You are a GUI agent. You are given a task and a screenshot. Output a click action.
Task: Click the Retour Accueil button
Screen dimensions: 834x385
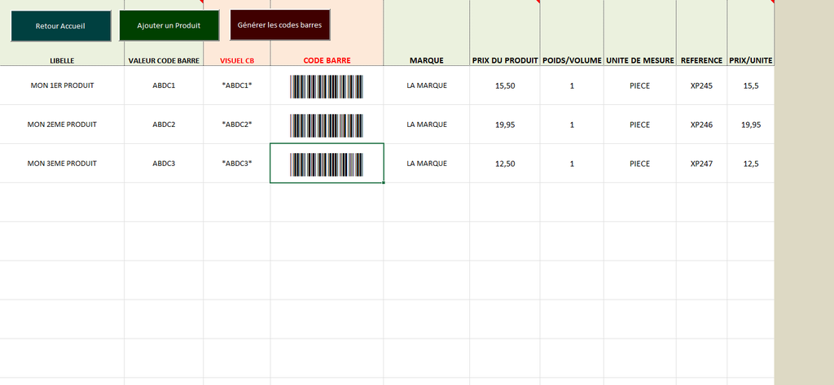[x=61, y=26]
